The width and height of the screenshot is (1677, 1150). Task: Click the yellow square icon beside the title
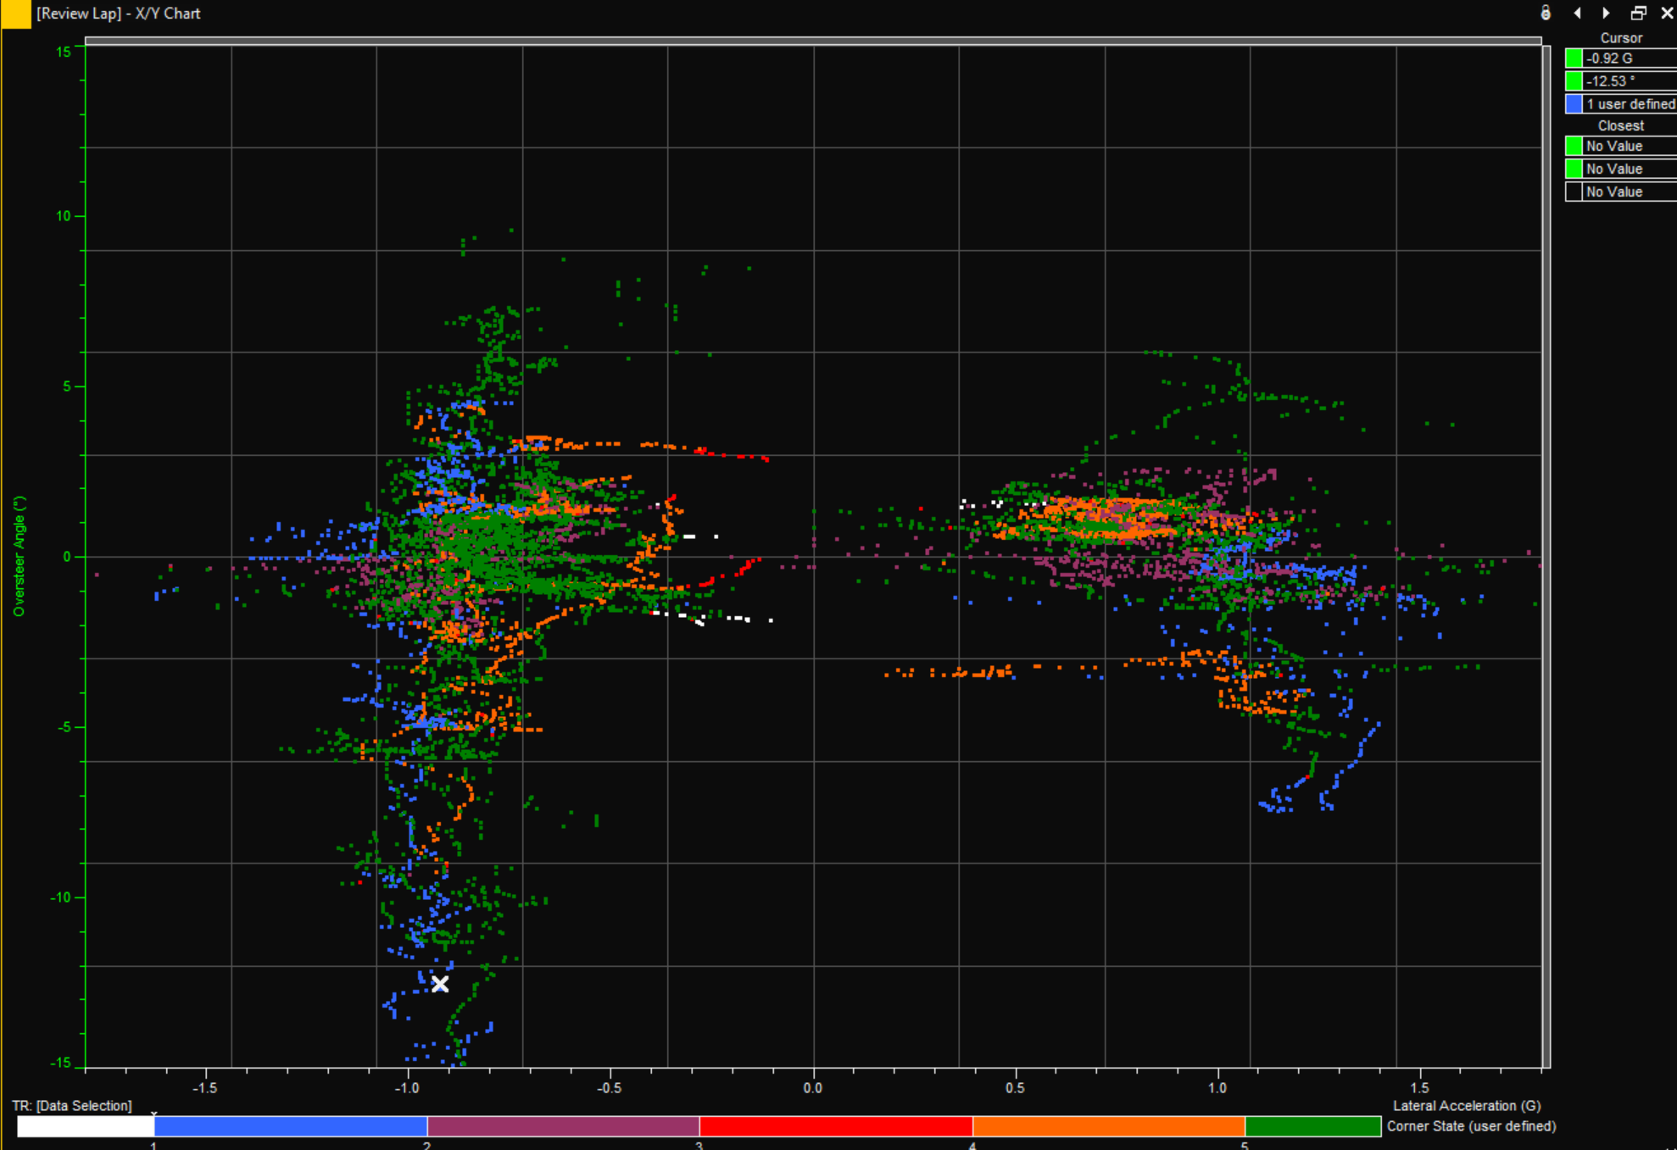(x=15, y=14)
